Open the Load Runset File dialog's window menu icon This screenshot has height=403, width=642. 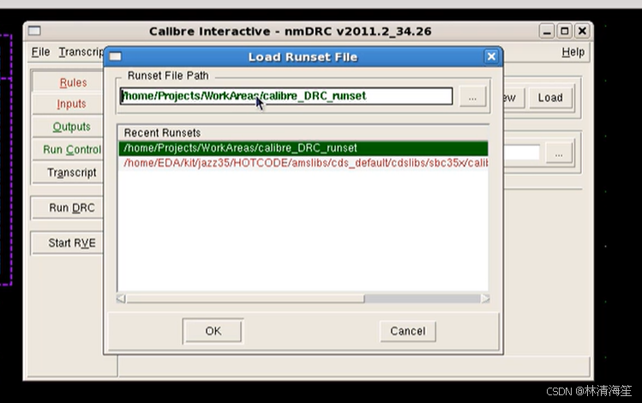(116, 57)
